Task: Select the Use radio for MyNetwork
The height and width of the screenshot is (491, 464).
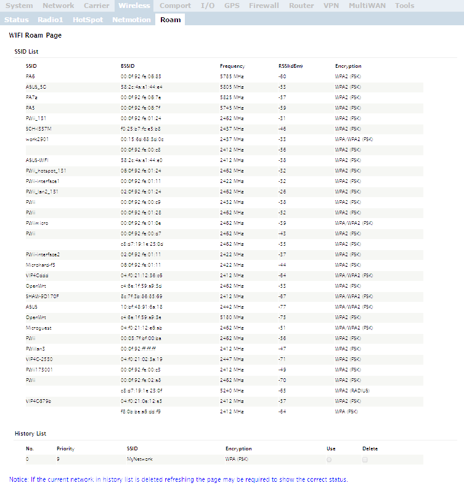Action: tap(329, 460)
